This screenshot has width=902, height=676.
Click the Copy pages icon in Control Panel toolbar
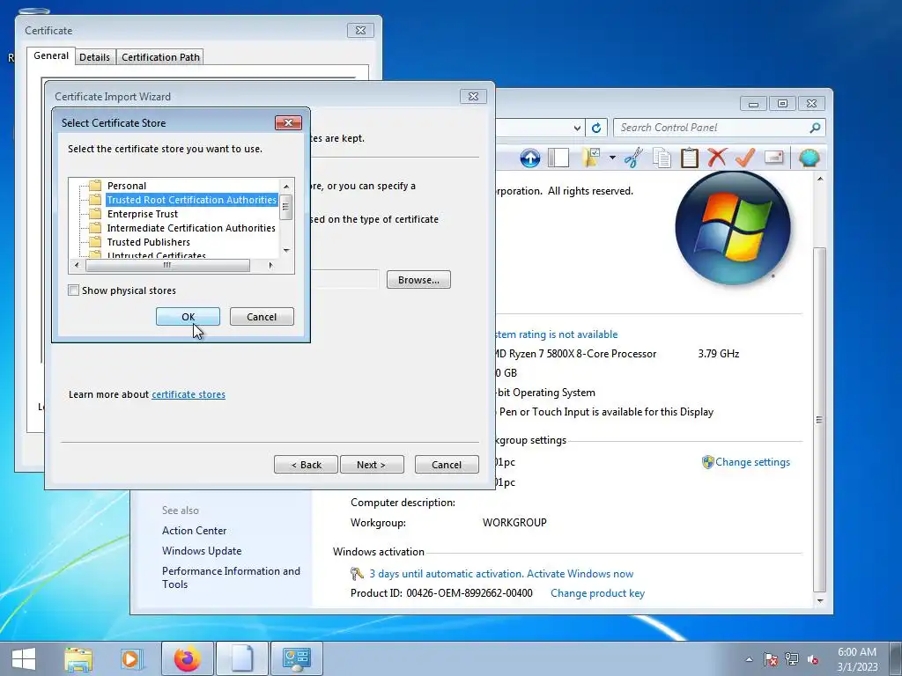[662, 158]
